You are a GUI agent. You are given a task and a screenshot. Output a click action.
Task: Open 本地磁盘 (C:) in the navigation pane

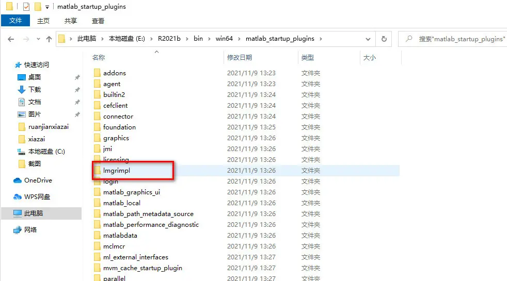click(x=46, y=151)
